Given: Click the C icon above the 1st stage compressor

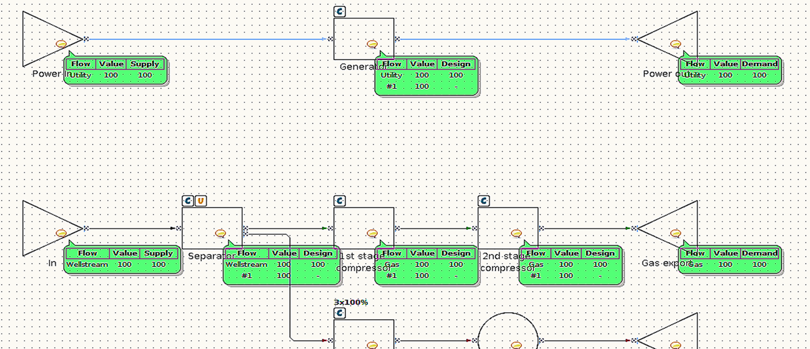Looking at the screenshot, I should (x=340, y=201).
